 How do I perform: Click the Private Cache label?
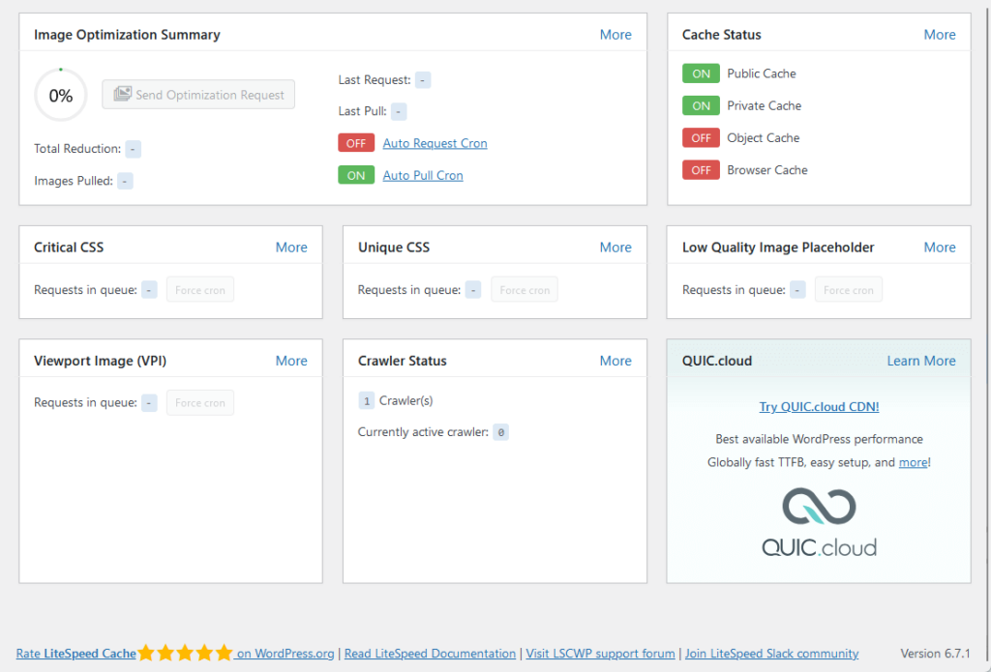765,105
